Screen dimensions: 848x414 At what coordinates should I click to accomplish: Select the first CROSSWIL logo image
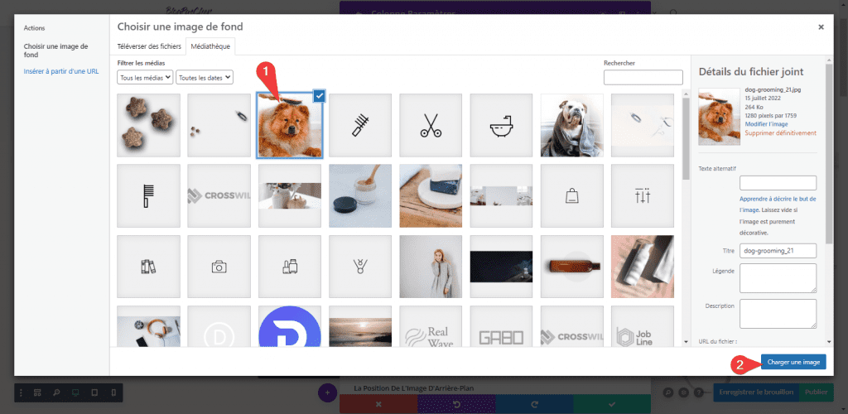point(219,195)
